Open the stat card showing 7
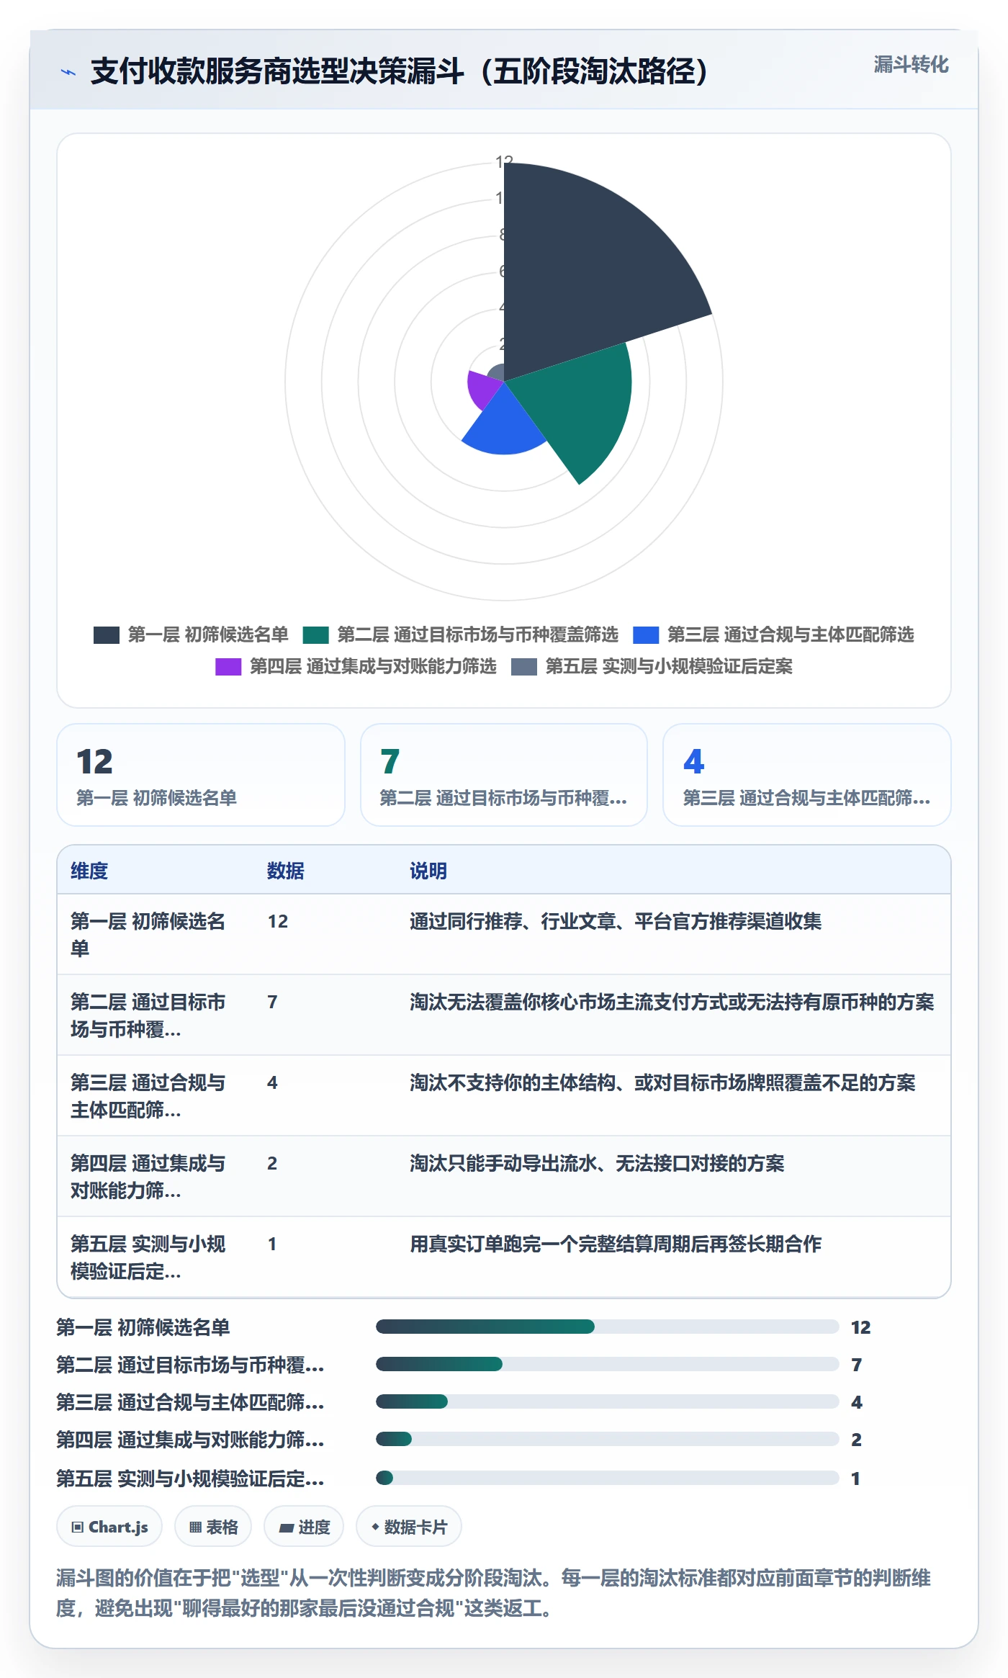 tap(504, 775)
